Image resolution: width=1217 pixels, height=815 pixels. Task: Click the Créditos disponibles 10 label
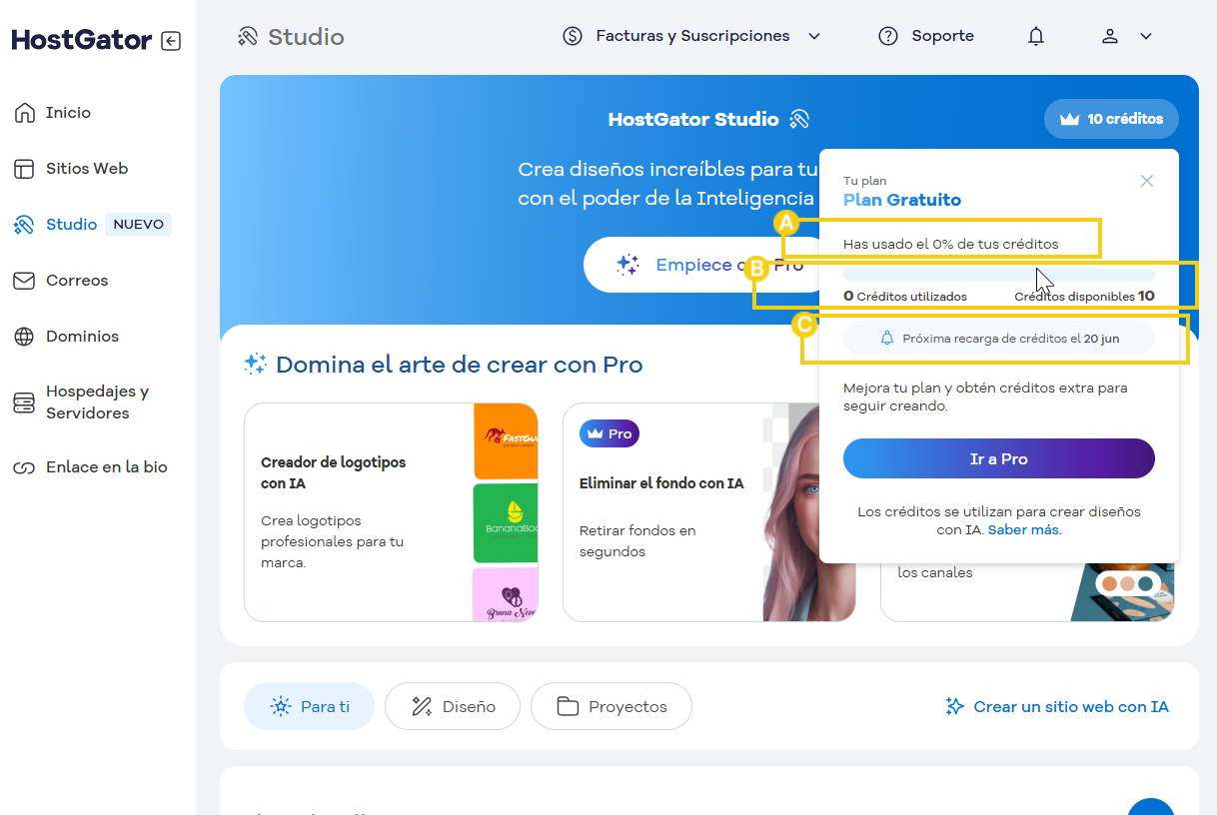[1084, 296]
